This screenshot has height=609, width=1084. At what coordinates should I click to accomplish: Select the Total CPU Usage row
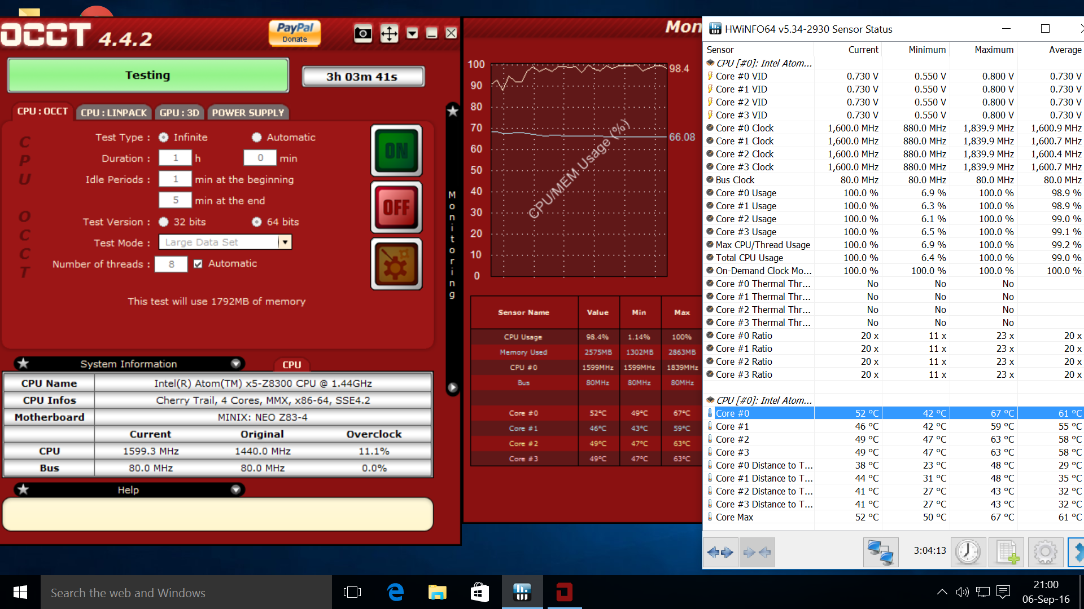(893, 258)
